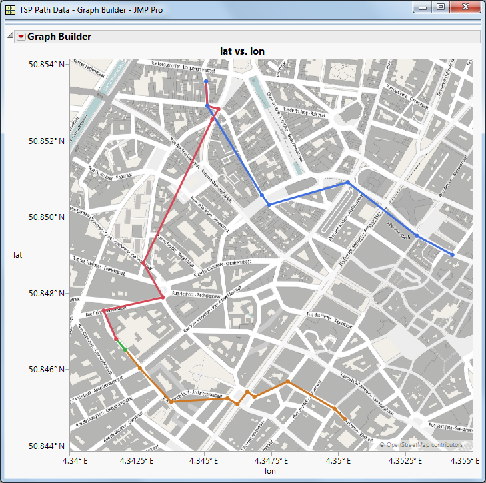The height and width of the screenshot is (483, 486).
Task: Click the window resize grip in corner
Action: 477,474
